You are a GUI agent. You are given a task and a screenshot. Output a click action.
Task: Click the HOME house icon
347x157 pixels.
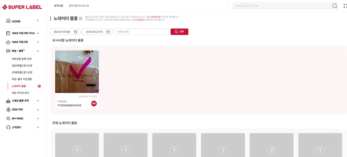pyautogui.click(x=8, y=21)
